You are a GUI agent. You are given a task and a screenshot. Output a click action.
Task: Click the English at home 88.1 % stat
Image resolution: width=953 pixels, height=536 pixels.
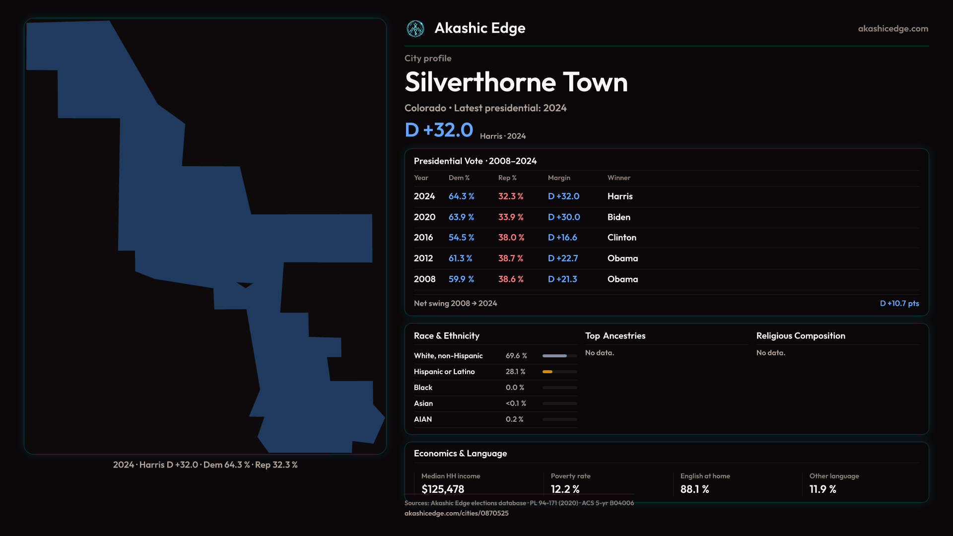[694, 489]
